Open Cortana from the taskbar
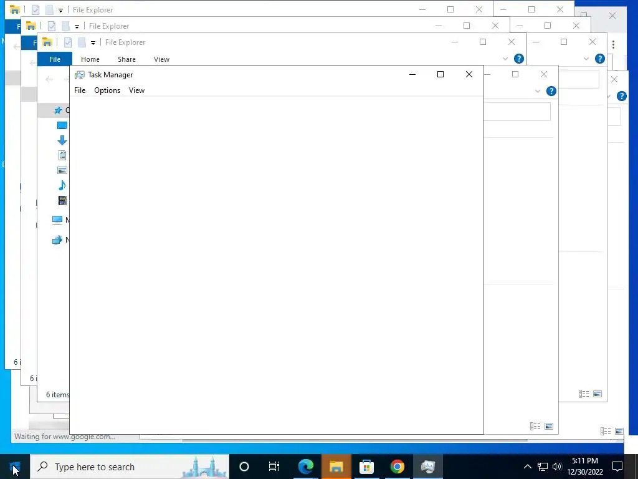The height and width of the screenshot is (479, 638). tap(244, 467)
